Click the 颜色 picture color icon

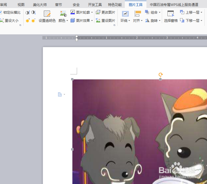[x=63, y=14]
